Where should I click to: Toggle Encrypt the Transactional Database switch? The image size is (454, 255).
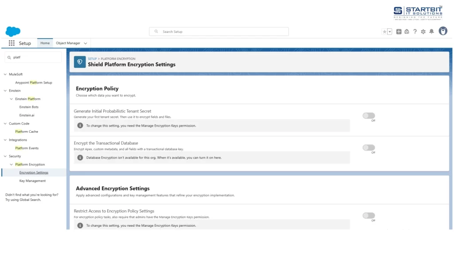(368, 147)
